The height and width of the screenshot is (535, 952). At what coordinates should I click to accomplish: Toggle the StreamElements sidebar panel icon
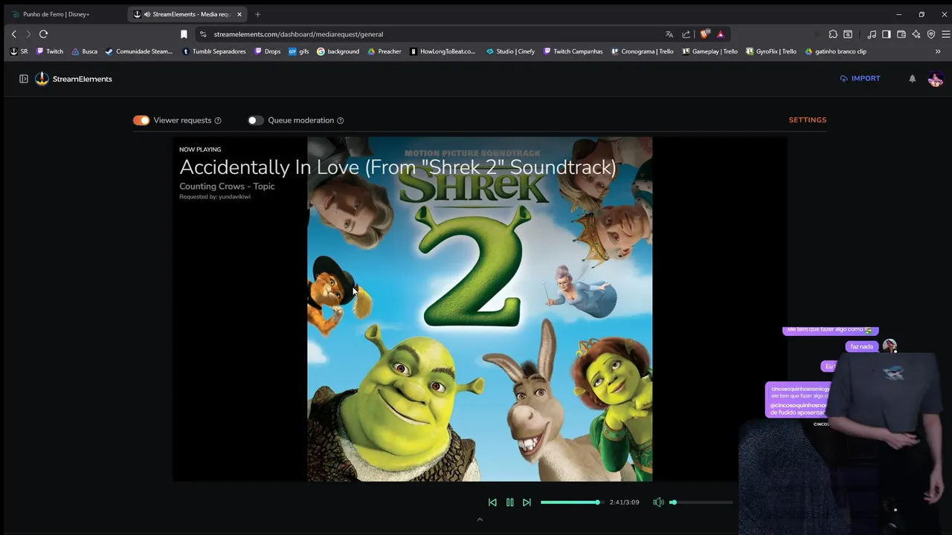pyautogui.click(x=24, y=79)
